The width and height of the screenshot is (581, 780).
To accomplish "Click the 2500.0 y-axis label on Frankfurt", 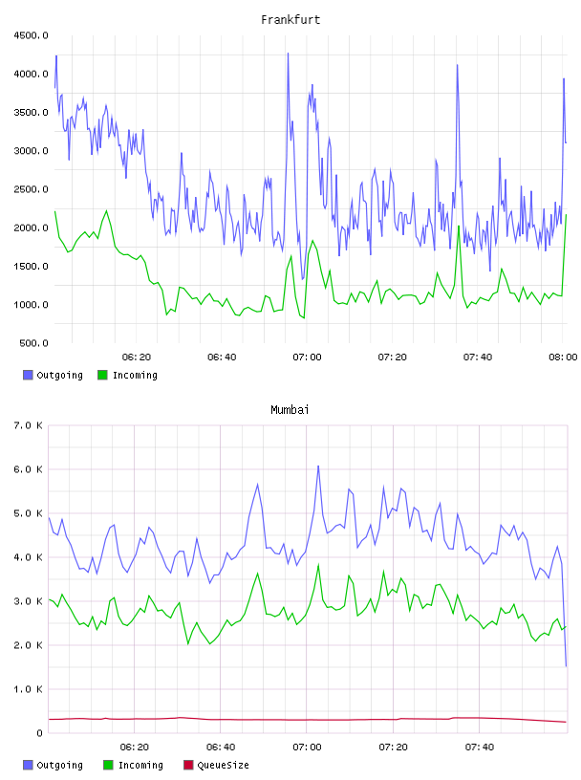I will (x=31, y=189).
